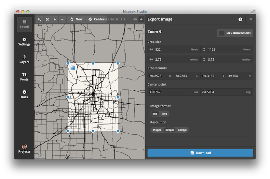The image size is (270, 179).
Task: Enable the Lock dimensions checkbox
Action: (x=221, y=33)
